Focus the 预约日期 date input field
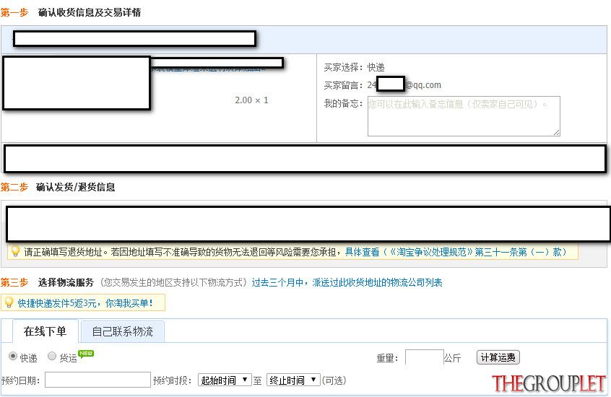The width and height of the screenshot is (611, 397). pyautogui.click(x=97, y=380)
